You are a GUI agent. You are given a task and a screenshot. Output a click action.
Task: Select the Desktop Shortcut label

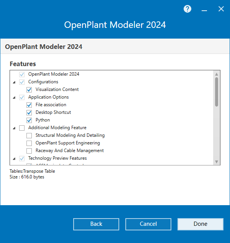click(53, 112)
